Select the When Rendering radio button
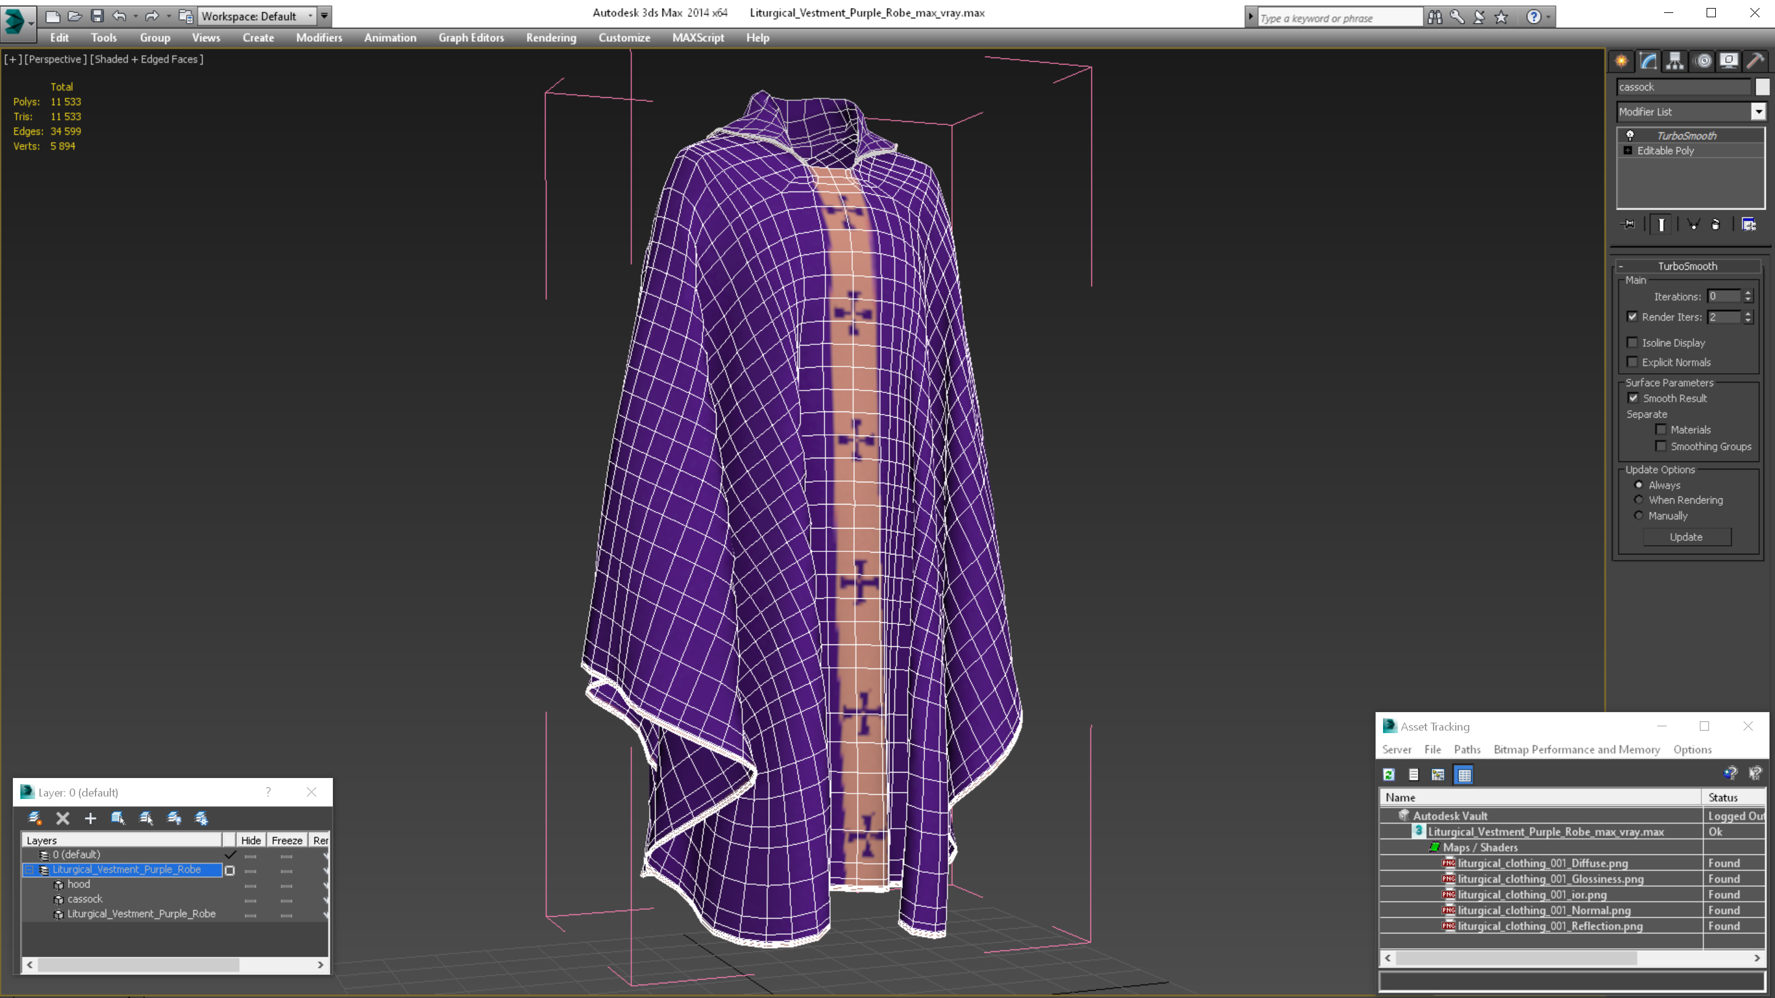Viewport: 1775px width, 998px height. pyautogui.click(x=1639, y=500)
